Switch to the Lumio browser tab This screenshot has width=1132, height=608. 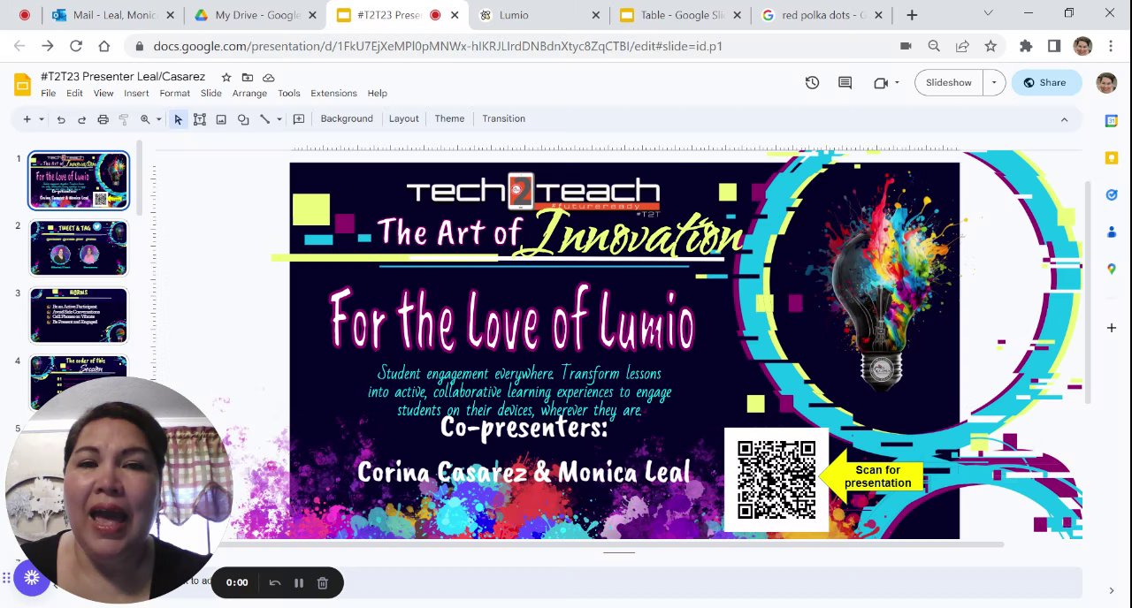tap(538, 15)
